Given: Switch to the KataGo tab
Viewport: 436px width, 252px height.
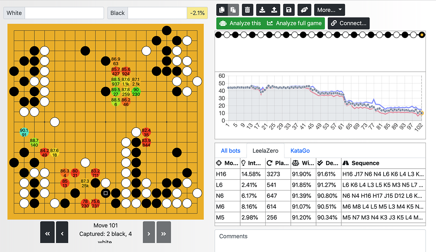Looking at the screenshot, I should 300,151.
